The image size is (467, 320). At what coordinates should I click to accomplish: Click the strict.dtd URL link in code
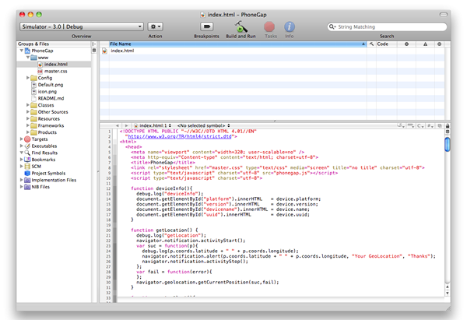(x=180, y=136)
